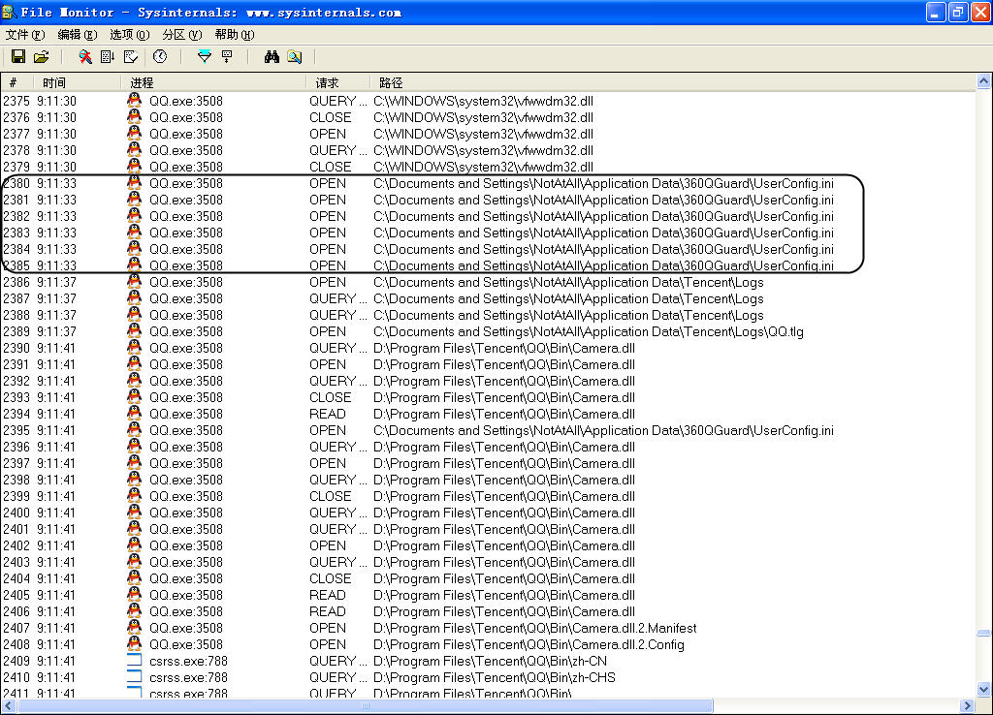Click QQ penguin icon in row 2394
Viewport: 993px width, 715px height.
click(134, 413)
